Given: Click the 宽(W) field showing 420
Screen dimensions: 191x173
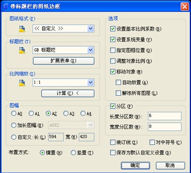Looking at the screenshot, I should tap(86, 137).
